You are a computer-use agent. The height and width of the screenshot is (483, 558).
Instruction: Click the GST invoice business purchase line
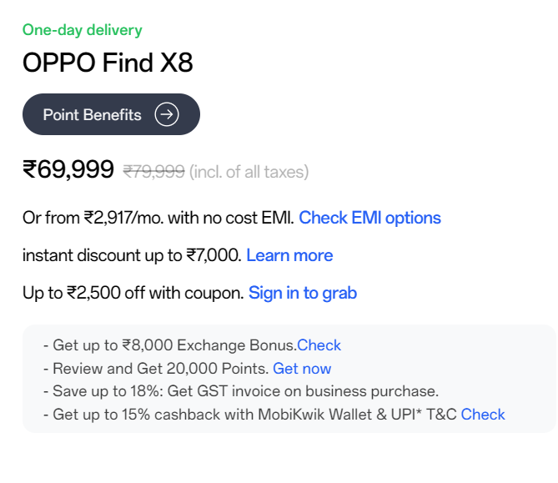coord(242,390)
